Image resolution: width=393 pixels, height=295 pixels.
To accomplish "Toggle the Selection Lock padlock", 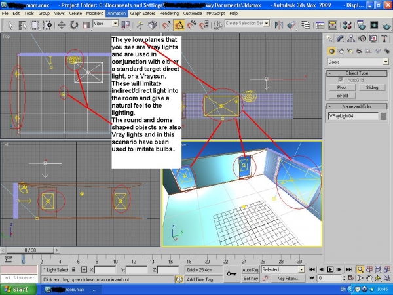I will (73, 269).
